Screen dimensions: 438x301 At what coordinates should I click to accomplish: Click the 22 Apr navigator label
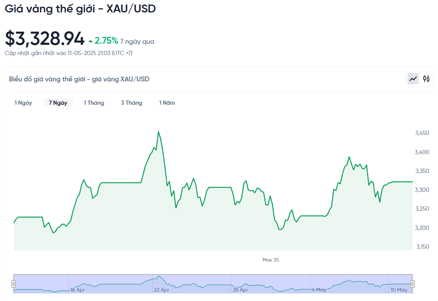[161, 290]
